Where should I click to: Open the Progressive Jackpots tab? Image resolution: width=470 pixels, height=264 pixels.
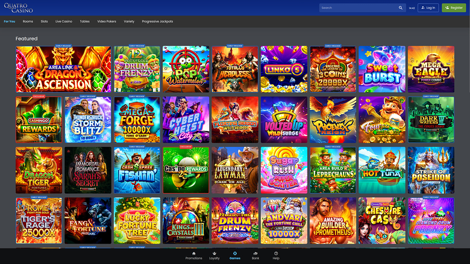pos(157,22)
